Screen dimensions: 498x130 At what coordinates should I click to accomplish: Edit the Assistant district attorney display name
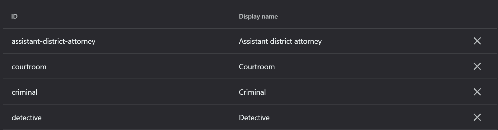pos(280,41)
